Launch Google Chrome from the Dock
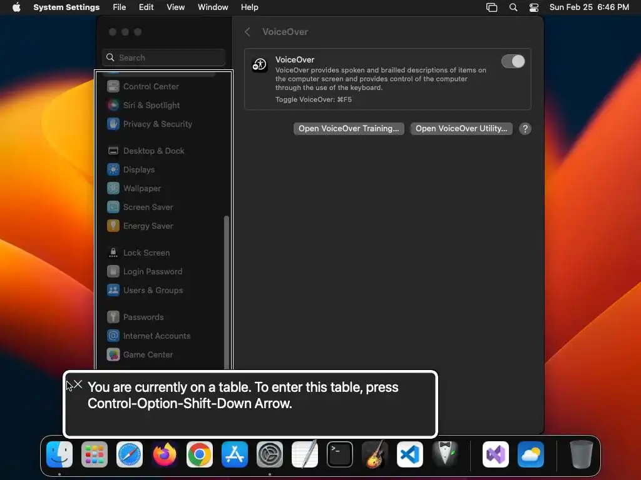The width and height of the screenshot is (641, 480). 200,455
